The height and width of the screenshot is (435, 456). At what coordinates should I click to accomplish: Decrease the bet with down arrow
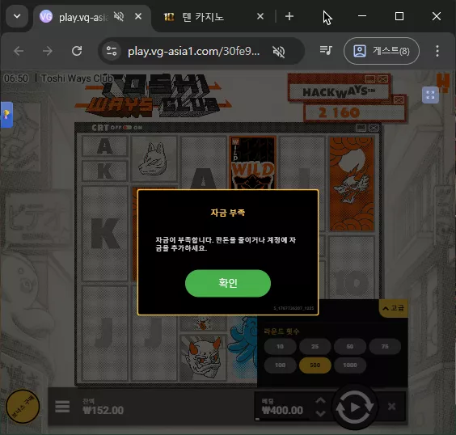point(320,413)
